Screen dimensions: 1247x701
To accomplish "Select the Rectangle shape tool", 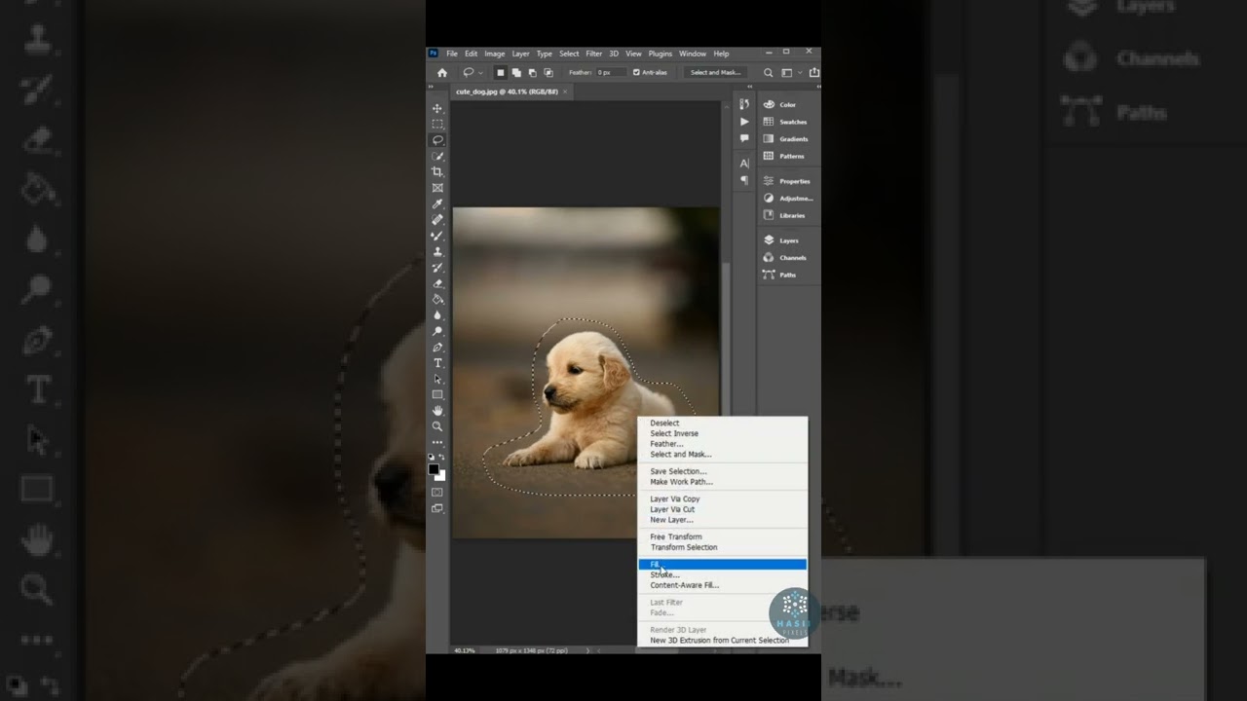I will tap(437, 394).
